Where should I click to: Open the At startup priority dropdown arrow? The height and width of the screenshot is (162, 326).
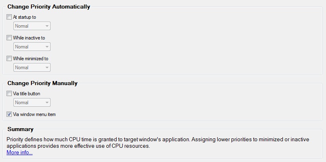pyautogui.click(x=47, y=26)
